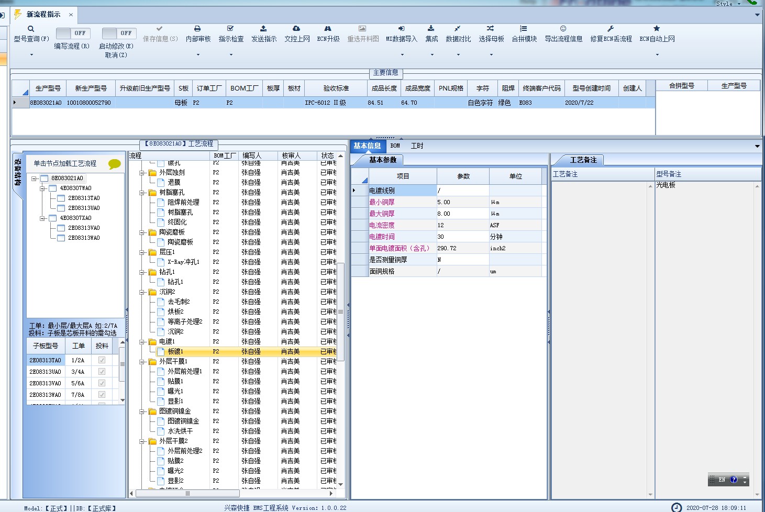The image size is (765, 512).
Task: Collapse 4E08307WA0 node in structure tree
Action: tap(42, 188)
